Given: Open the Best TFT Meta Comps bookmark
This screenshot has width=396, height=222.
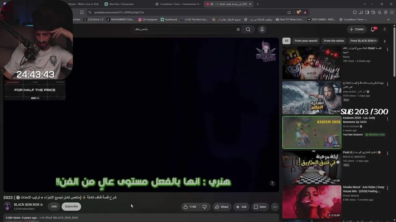Looking at the screenshot, I should pyautogui.click(x=289, y=19).
